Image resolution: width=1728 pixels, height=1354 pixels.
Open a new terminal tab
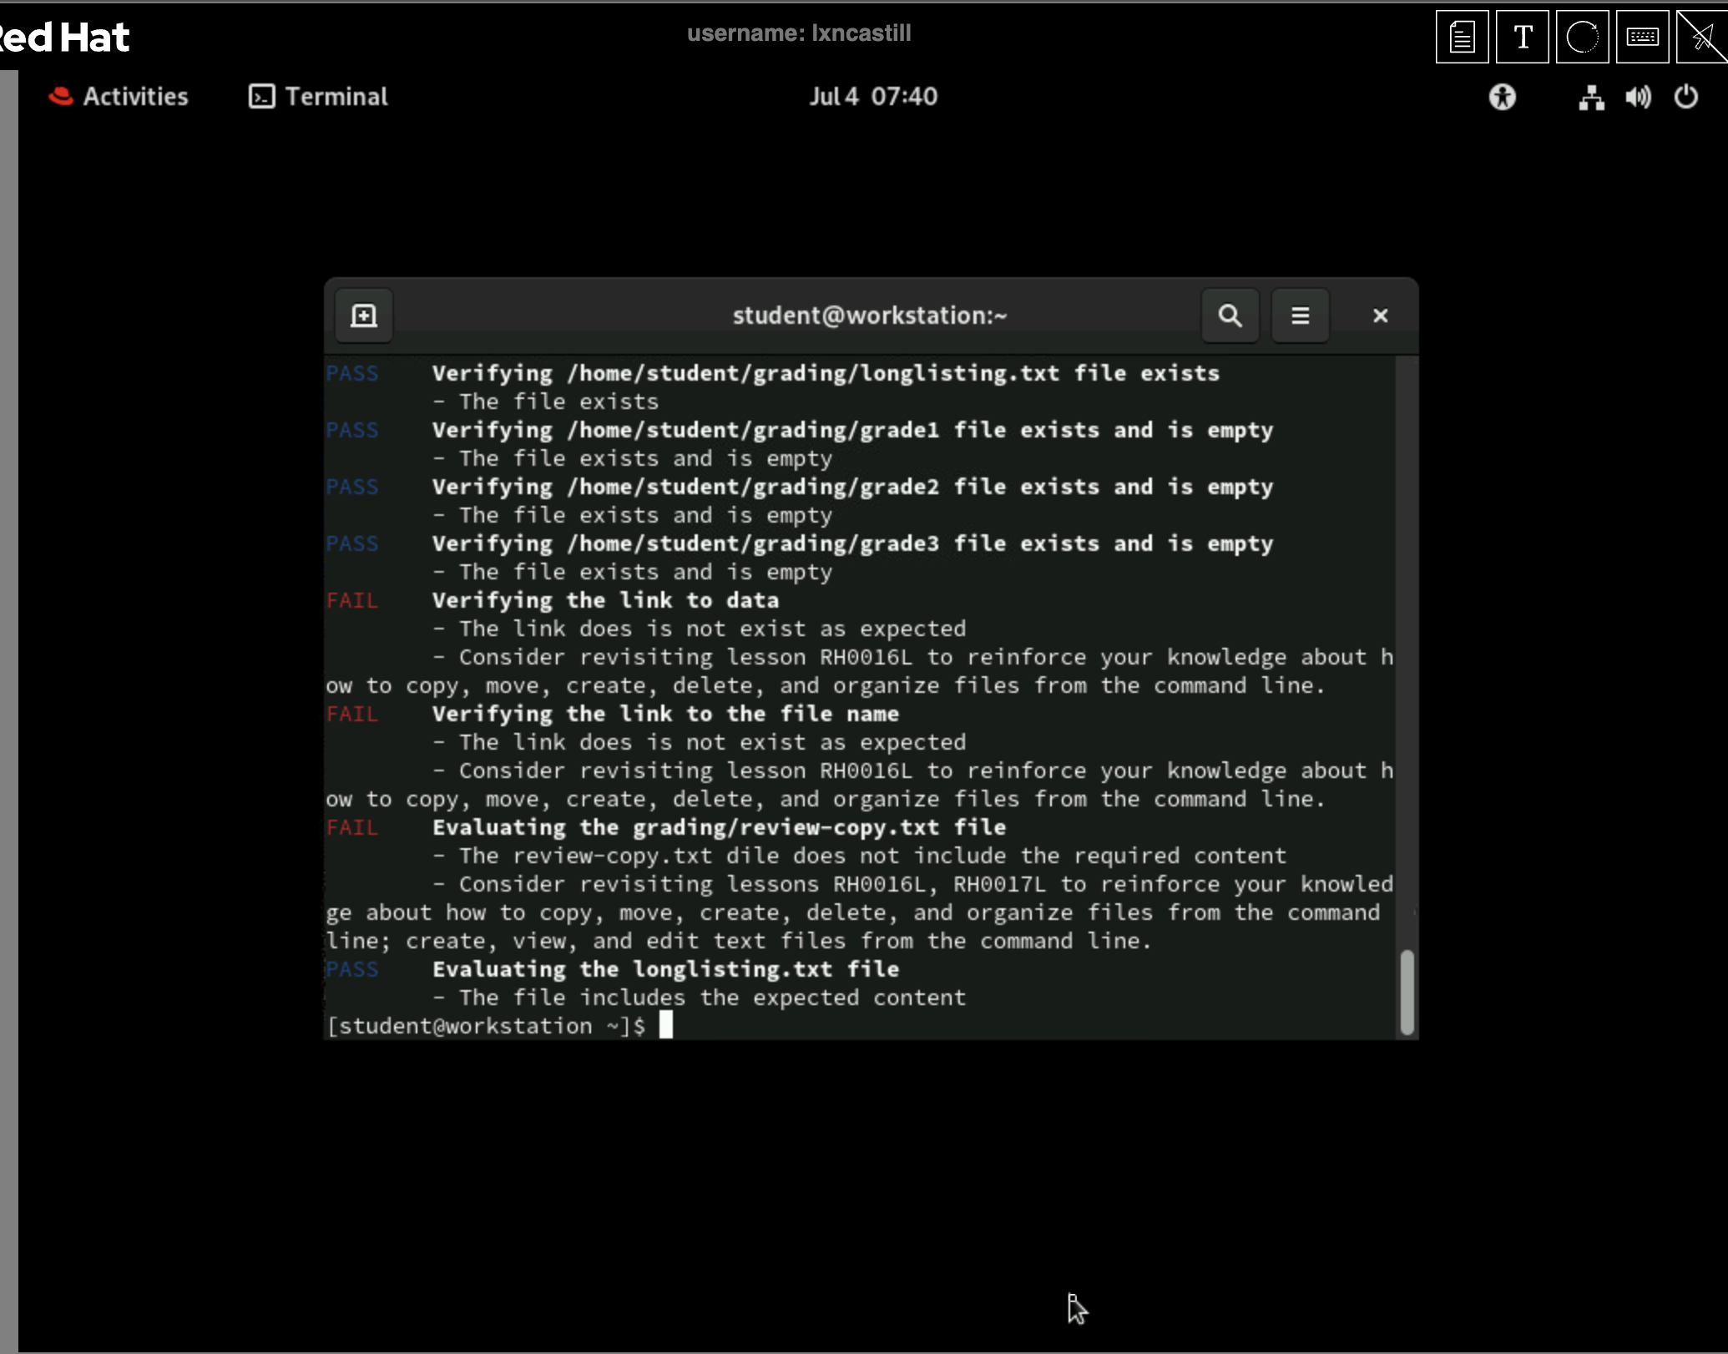click(x=364, y=316)
